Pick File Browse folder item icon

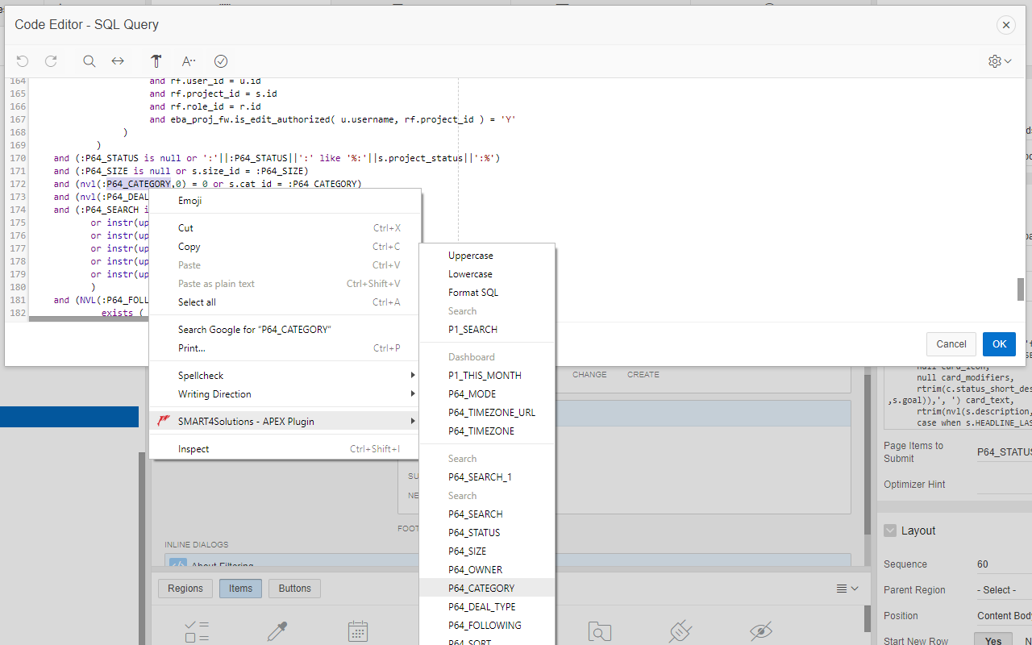(x=600, y=631)
